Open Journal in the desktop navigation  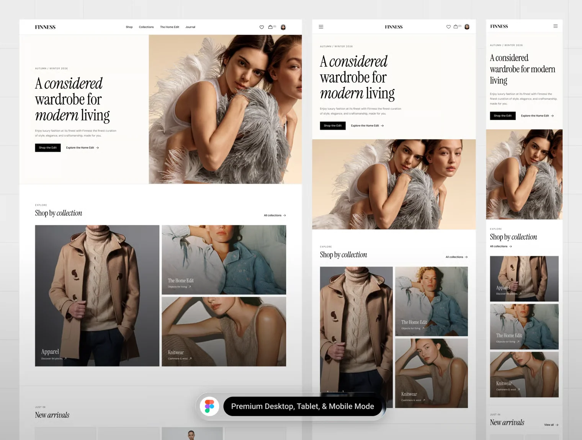(x=190, y=27)
